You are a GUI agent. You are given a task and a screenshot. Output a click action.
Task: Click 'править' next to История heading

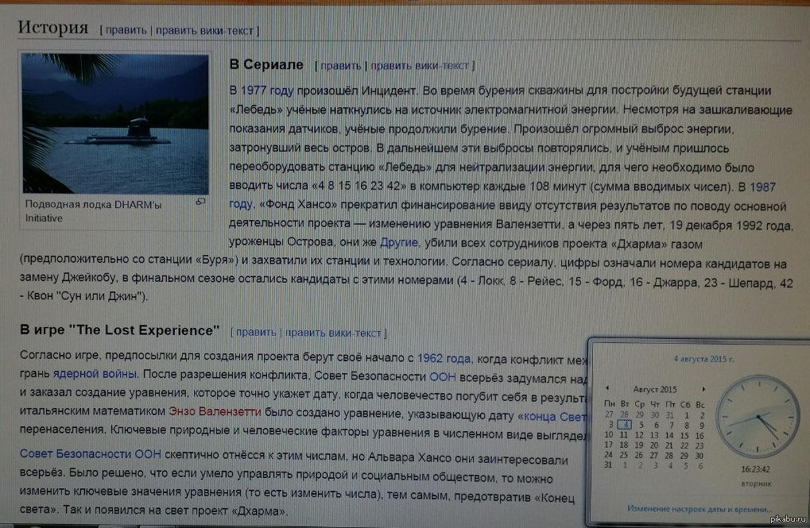click(x=126, y=31)
